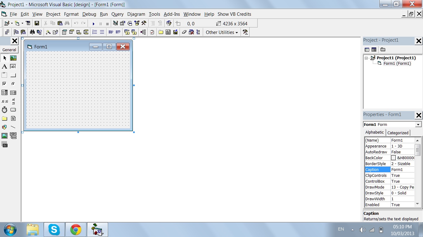Click Show VB Credits
Image resolution: width=423 pixels, height=237 pixels.
pos(234,14)
